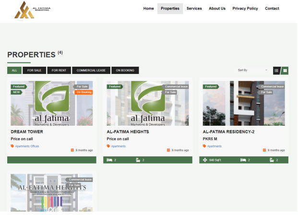The image size is (298, 215).
Task: Open Privacy Policy menu item
Action: pos(245,9)
